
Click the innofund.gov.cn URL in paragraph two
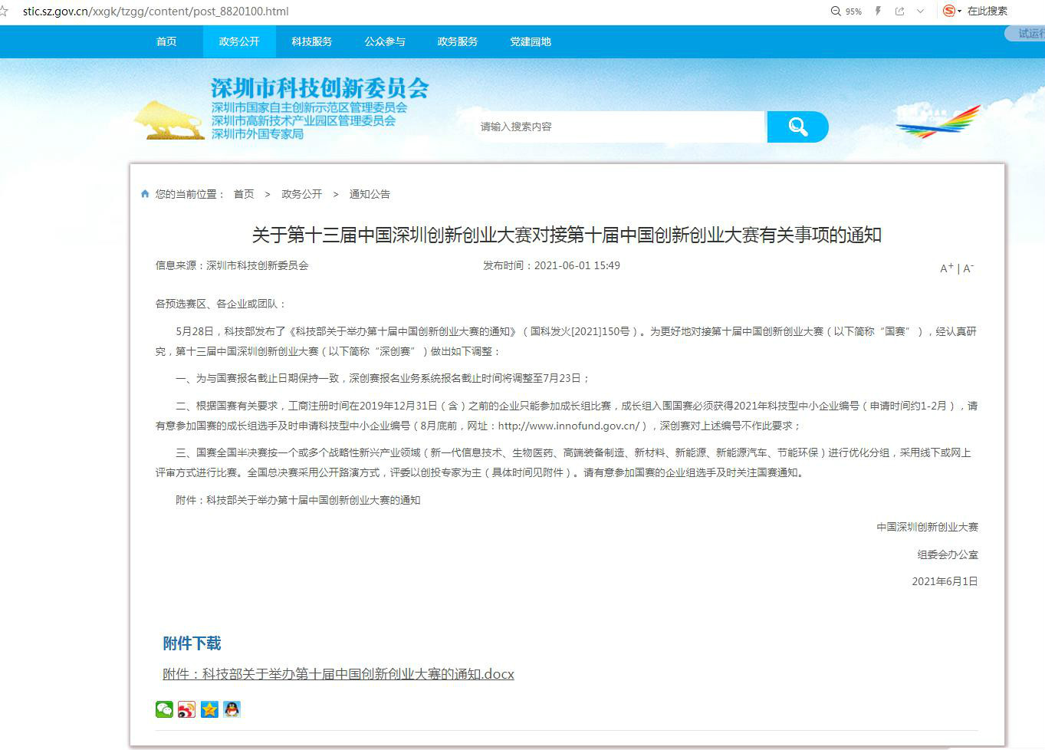click(x=569, y=426)
